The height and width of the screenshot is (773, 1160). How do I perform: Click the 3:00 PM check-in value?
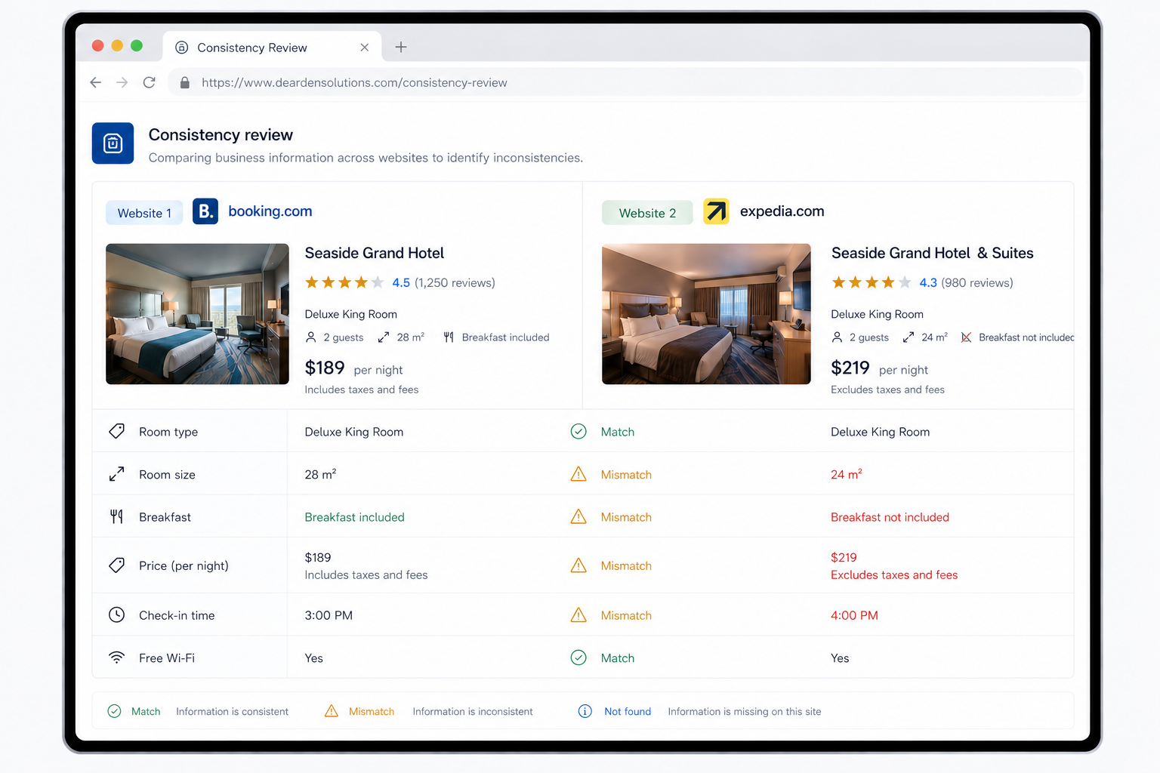[x=329, y=615]
